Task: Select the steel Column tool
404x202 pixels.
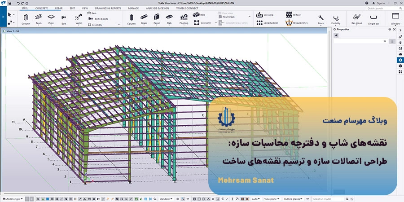Action: pos(26,19)
